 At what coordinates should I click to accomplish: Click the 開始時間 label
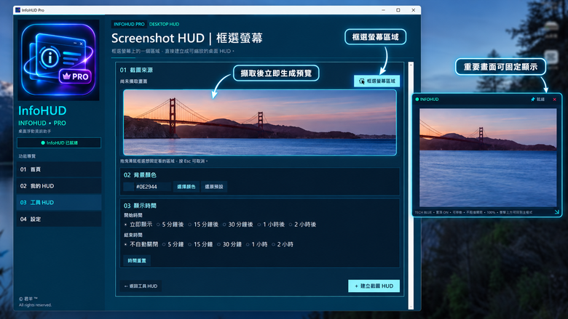pyautogui.click(x=133, y=215)
